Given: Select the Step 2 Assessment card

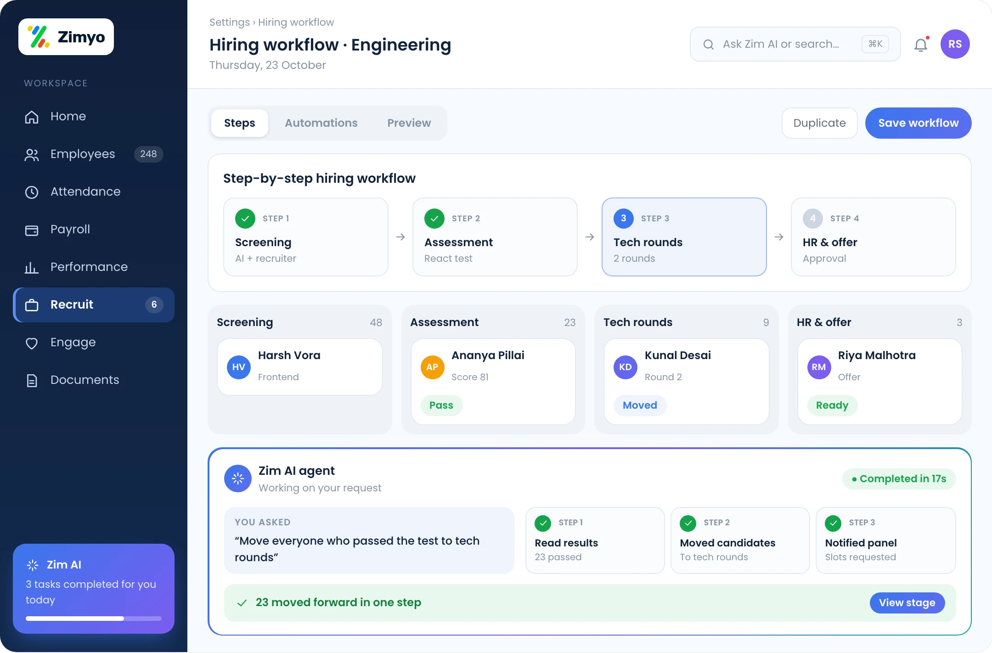Looking at the screenshot, I should 495,237.
